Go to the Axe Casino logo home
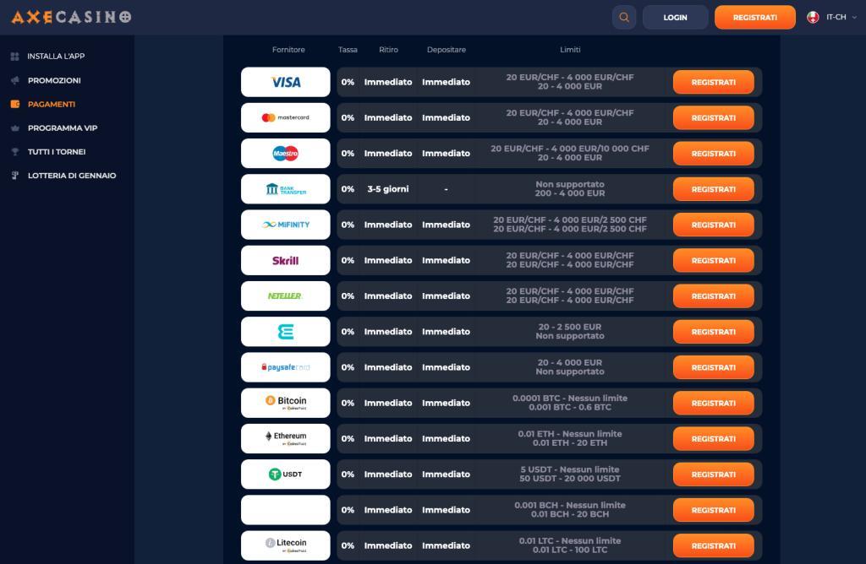Image resolution: width=866 pixels, height=564 pixels. [x=71, y=17]
